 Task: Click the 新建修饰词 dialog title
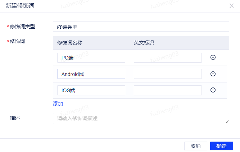click(x=20, y=6)
